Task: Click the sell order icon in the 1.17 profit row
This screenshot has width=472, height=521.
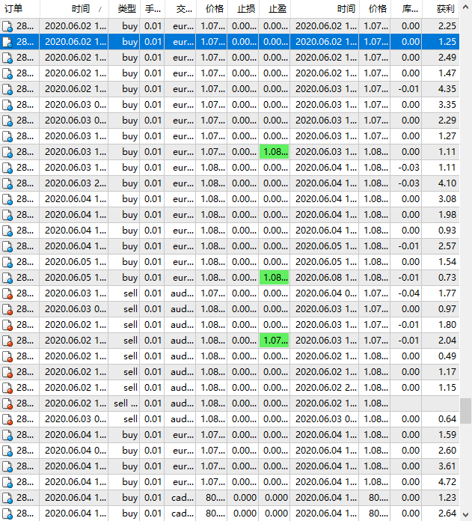Action: pos(7,372)
